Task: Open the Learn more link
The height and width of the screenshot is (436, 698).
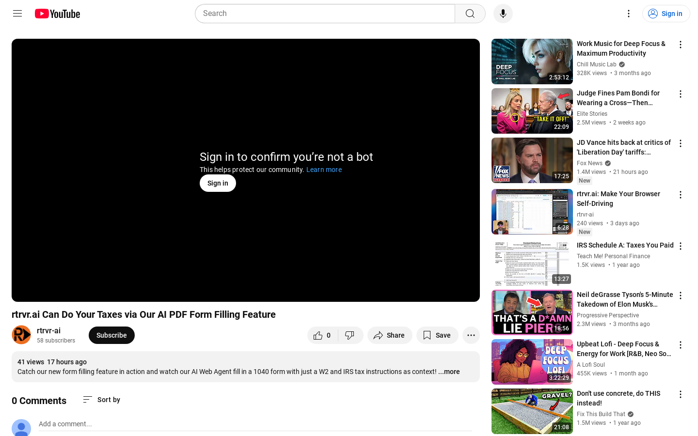Action: click(x=324, y=170)
